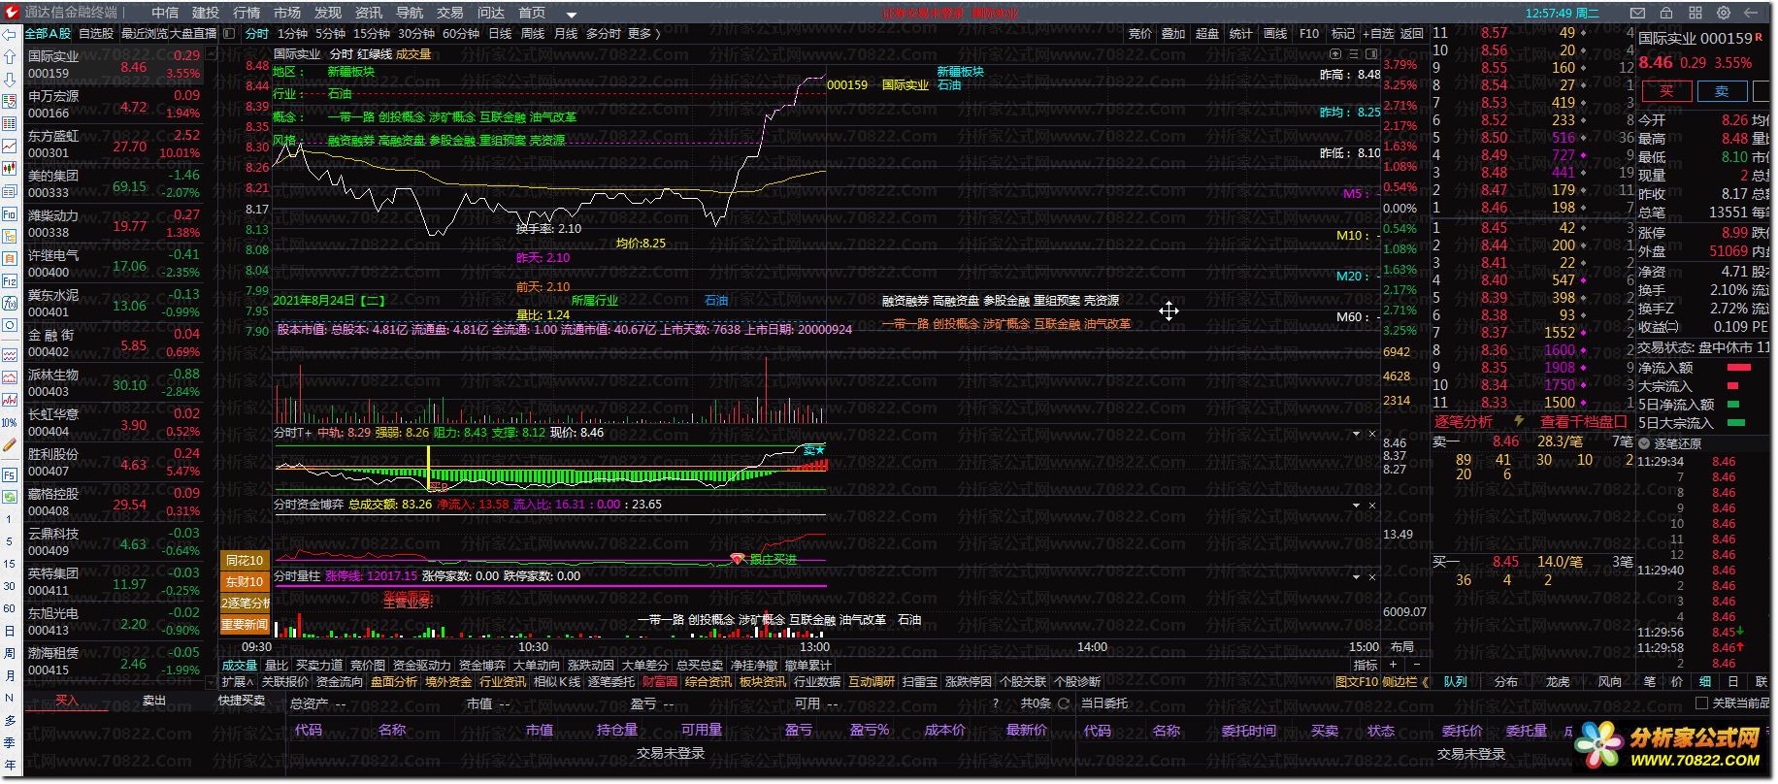Switch to 1分钟 period

(x=292, y=33)
